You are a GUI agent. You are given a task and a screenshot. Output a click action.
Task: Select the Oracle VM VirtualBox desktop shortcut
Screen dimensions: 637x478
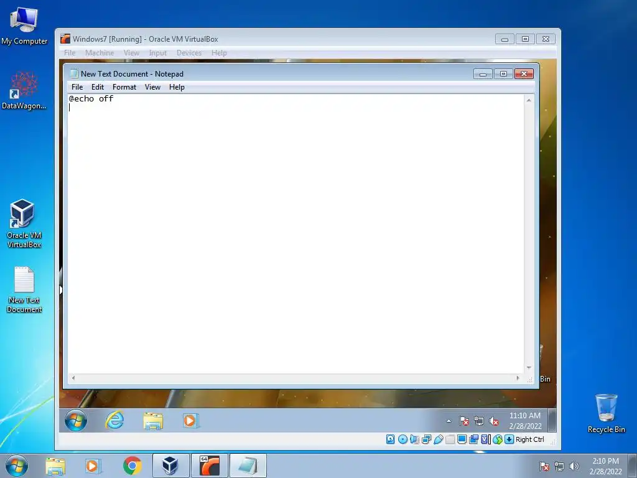click(x=24, y=223)
